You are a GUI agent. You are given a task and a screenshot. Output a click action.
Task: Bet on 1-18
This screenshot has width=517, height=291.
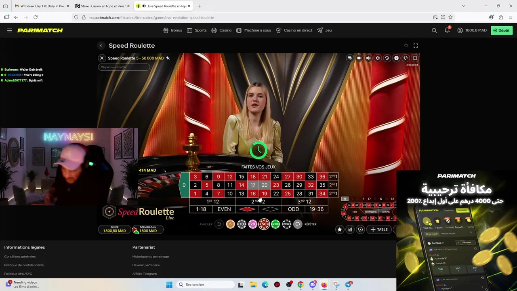pyautogui.click(x=201, y=209)
